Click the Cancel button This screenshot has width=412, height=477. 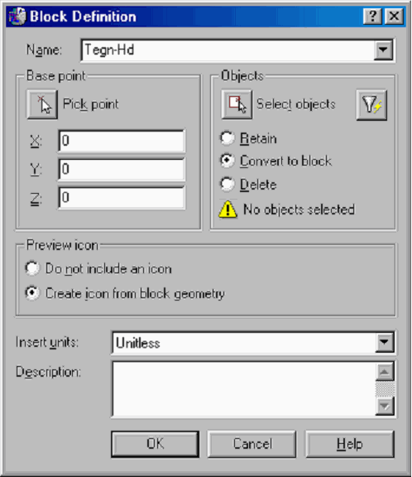point(252,444)
